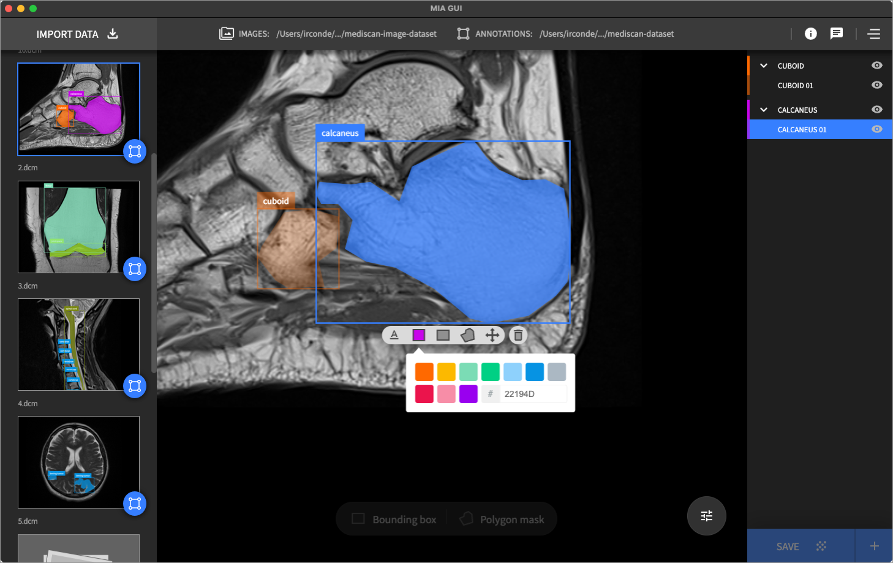The width and height of the screenshot is (893, 563).
Task: Select the brain MRI thumbnail labeled 4.dcm
Action: [78, 462]
